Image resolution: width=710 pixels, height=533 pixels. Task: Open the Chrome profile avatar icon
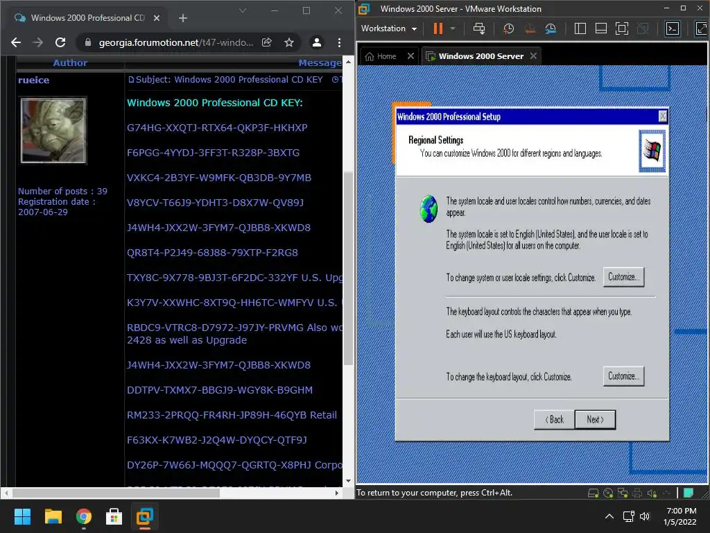316,42
